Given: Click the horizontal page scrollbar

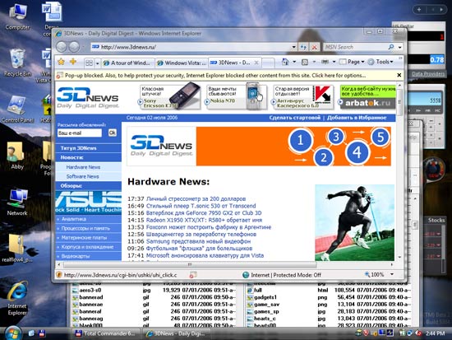Looking at the screenshot, I should [x=190, y=264].
